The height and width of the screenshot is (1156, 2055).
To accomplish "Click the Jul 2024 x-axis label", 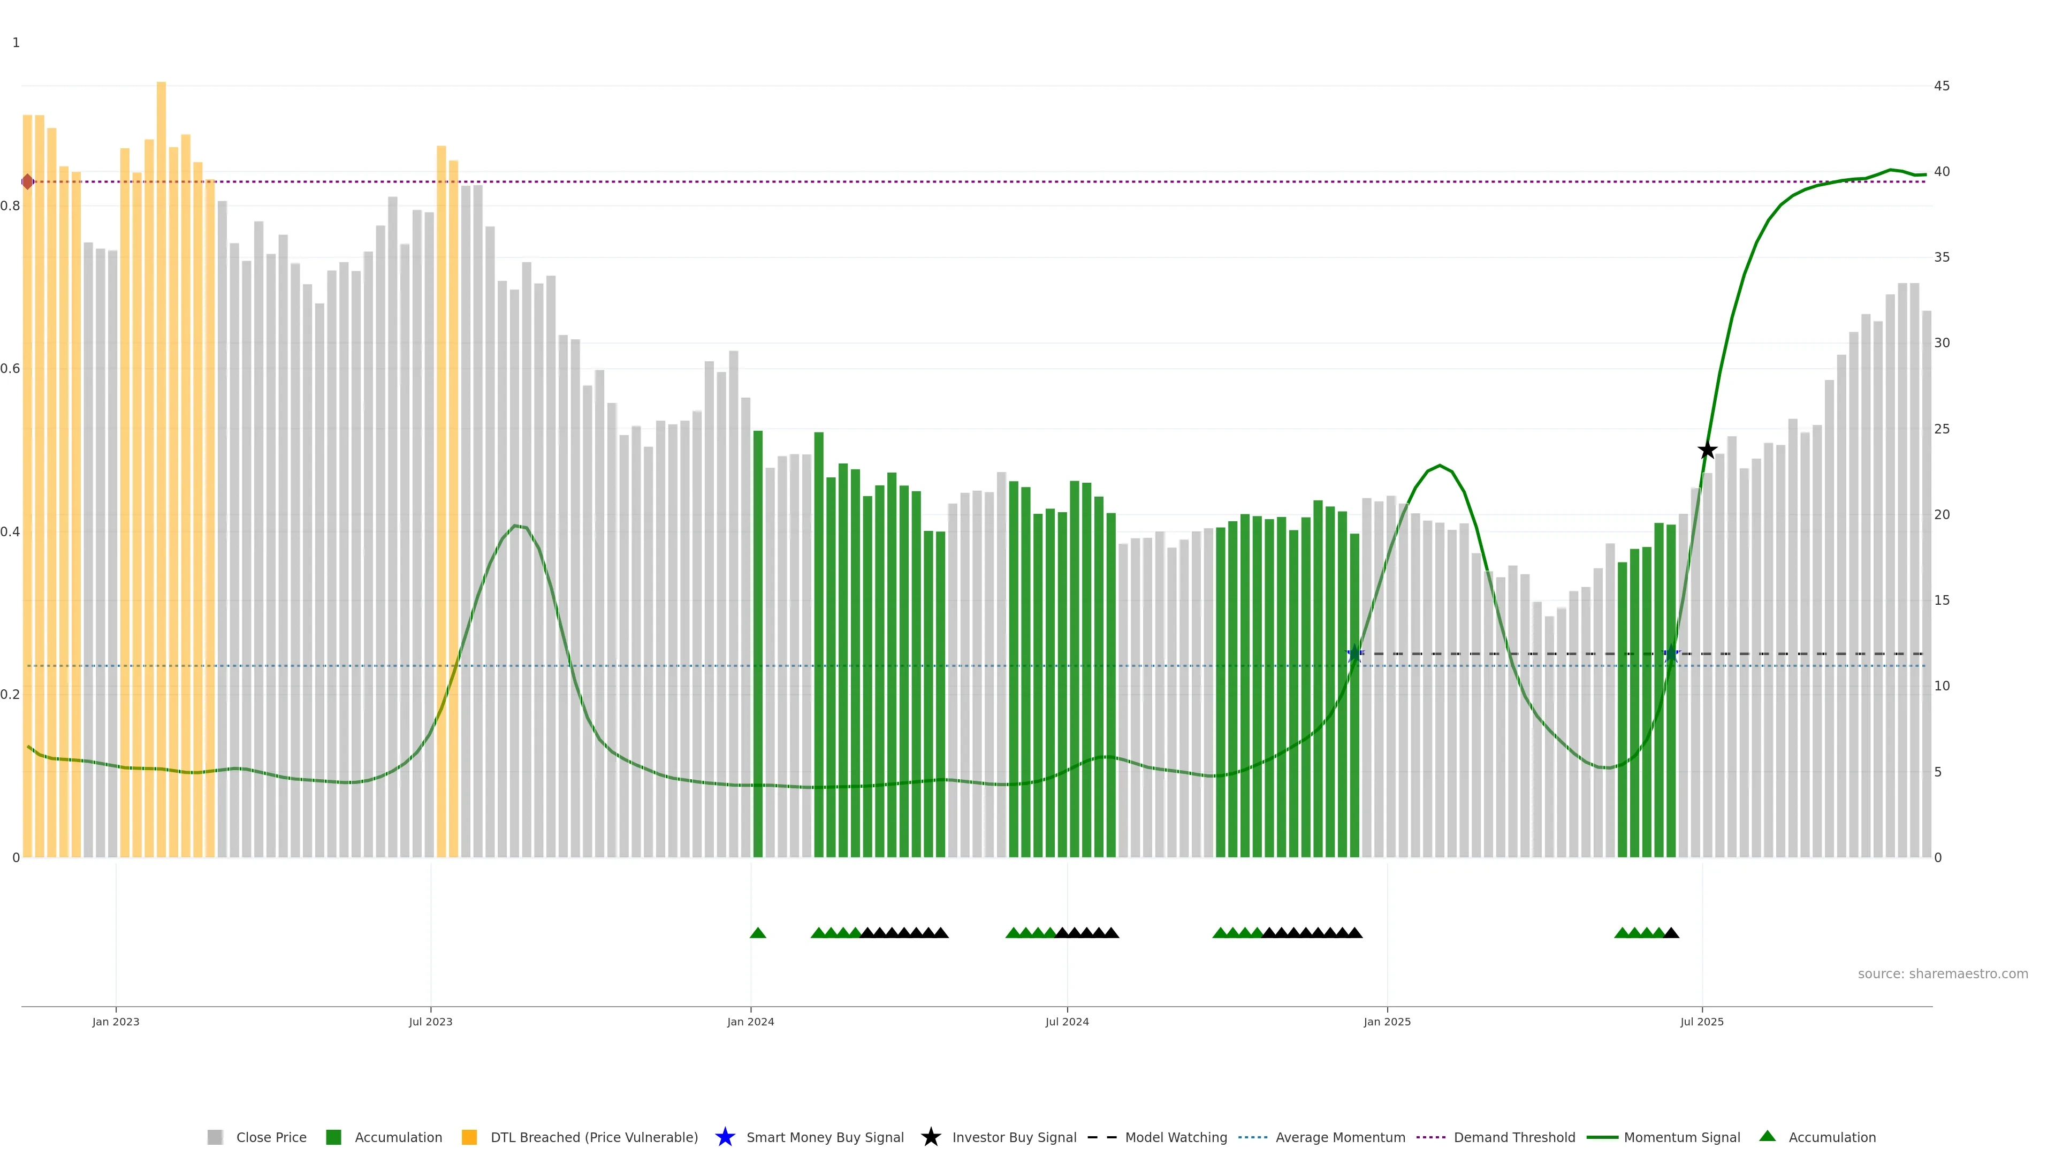I will (1067, 1021).
